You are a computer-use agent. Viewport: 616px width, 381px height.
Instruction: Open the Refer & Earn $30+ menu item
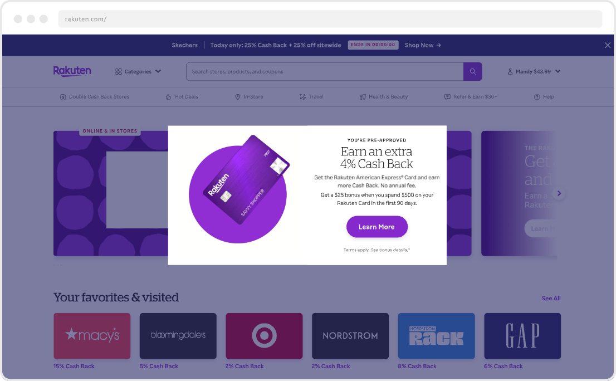[471, 96]
